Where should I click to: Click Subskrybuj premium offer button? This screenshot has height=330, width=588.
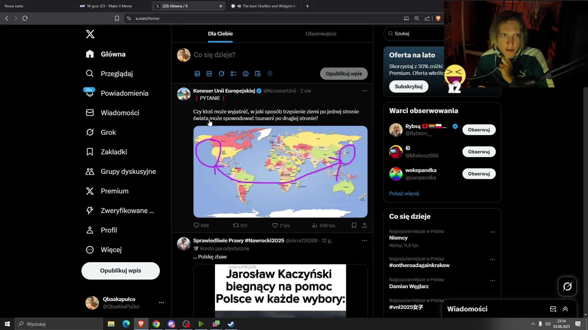408,87
